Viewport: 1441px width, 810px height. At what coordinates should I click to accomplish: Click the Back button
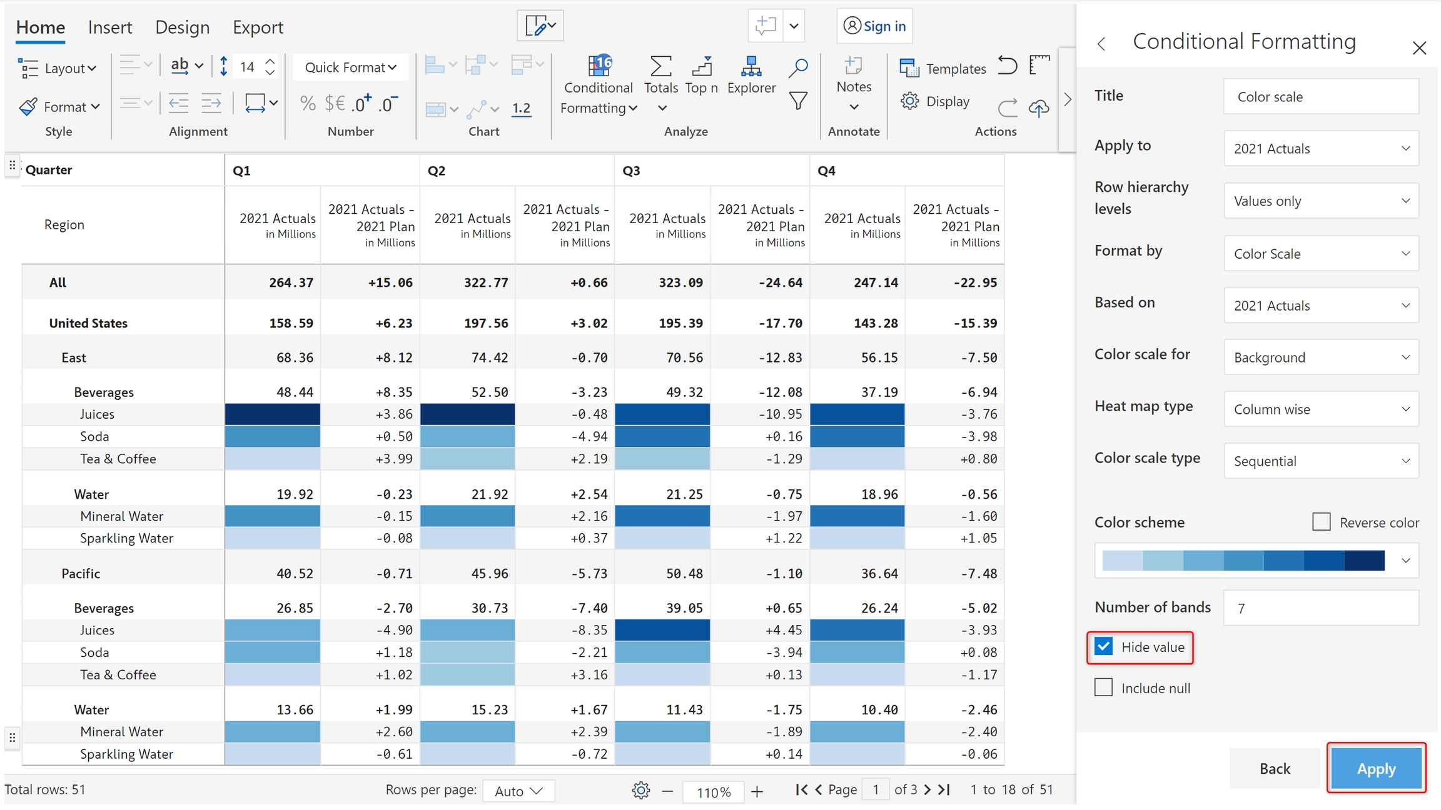(x=1274, y=768)
